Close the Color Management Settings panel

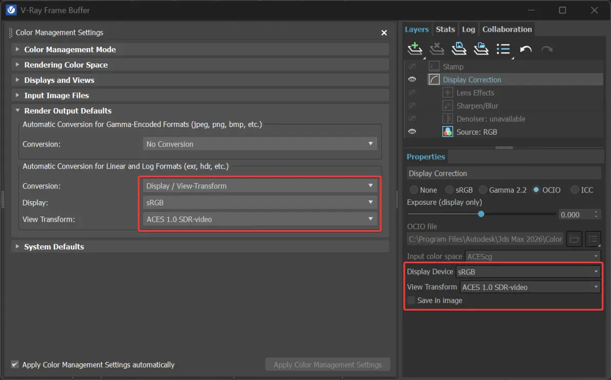coord(384,33)
